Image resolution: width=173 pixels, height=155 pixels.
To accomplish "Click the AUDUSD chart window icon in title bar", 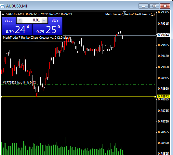I will click(2, 6).
